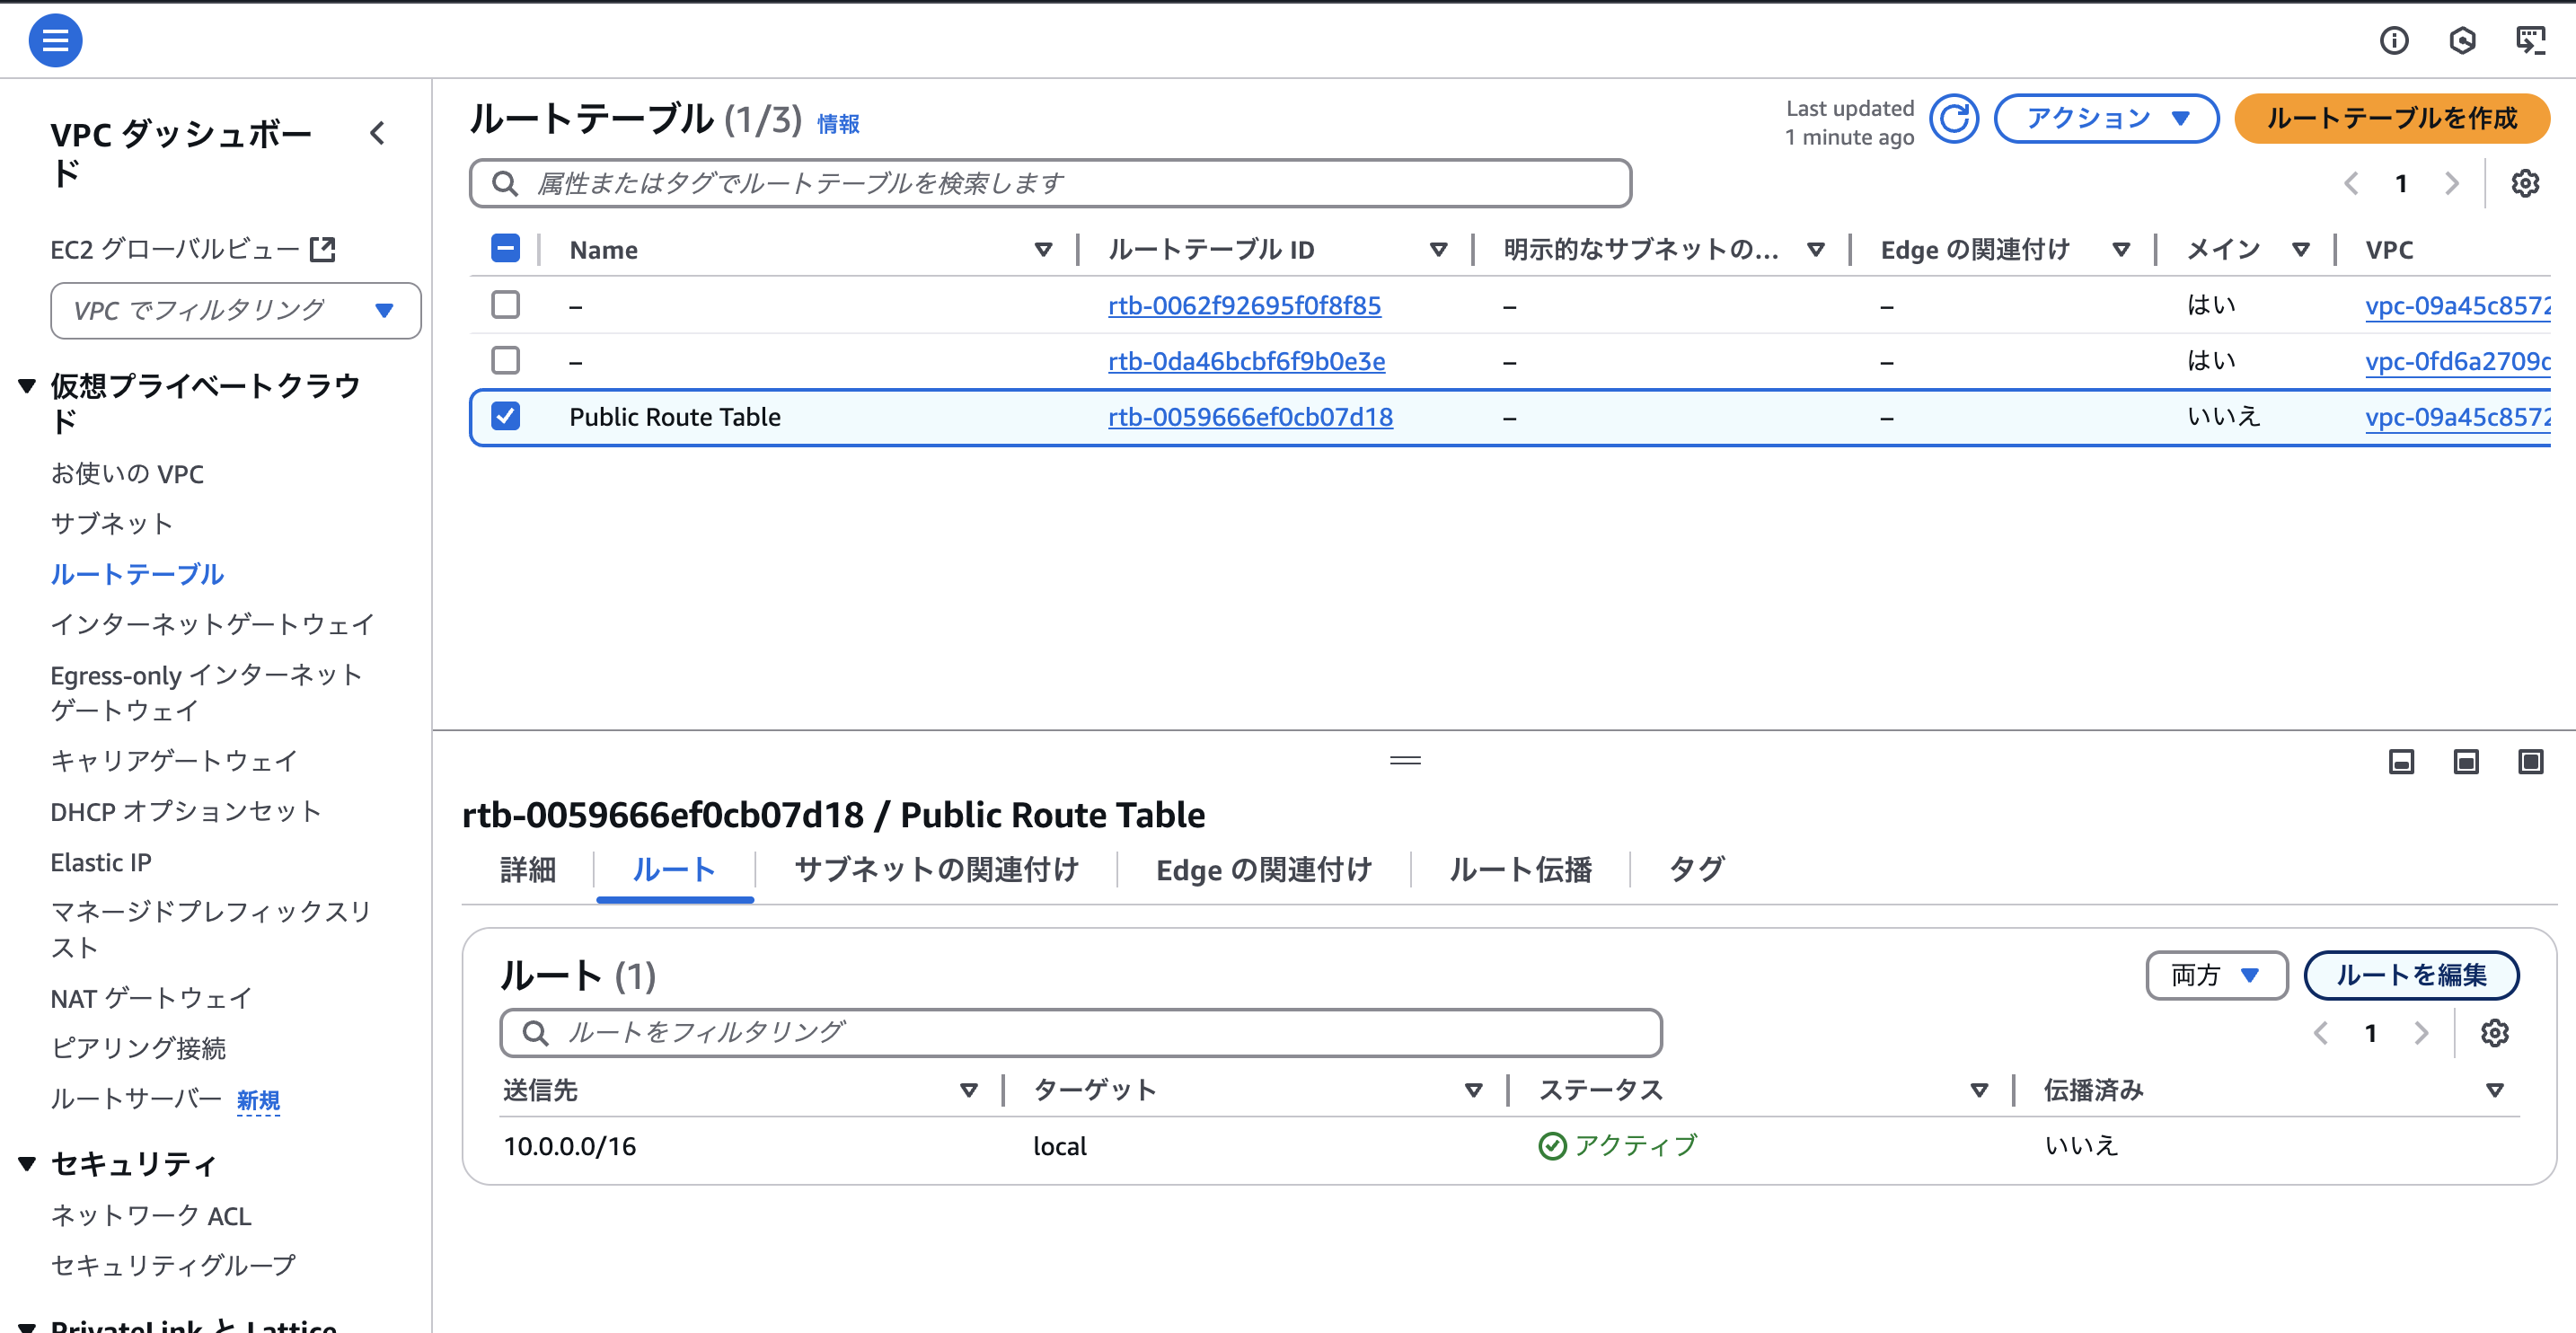Switch to the ルート伝播 tab

[x=1520, y=870]
